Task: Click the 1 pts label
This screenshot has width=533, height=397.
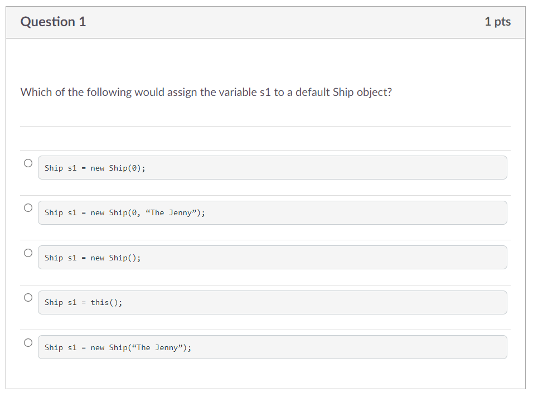Action: (x=498, y=22)
